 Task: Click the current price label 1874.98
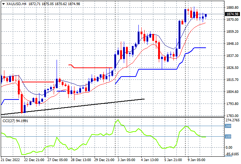(232, 14)
